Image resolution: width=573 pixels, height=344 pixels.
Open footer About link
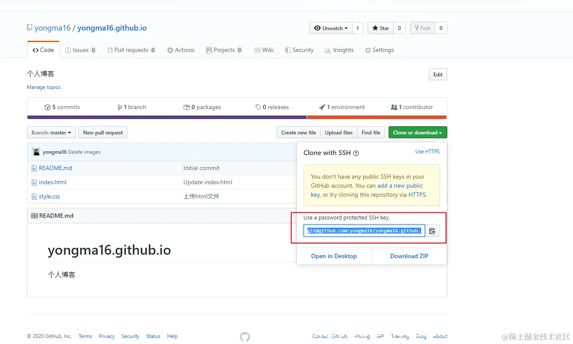pyautogui.click(x=440, y=336)
